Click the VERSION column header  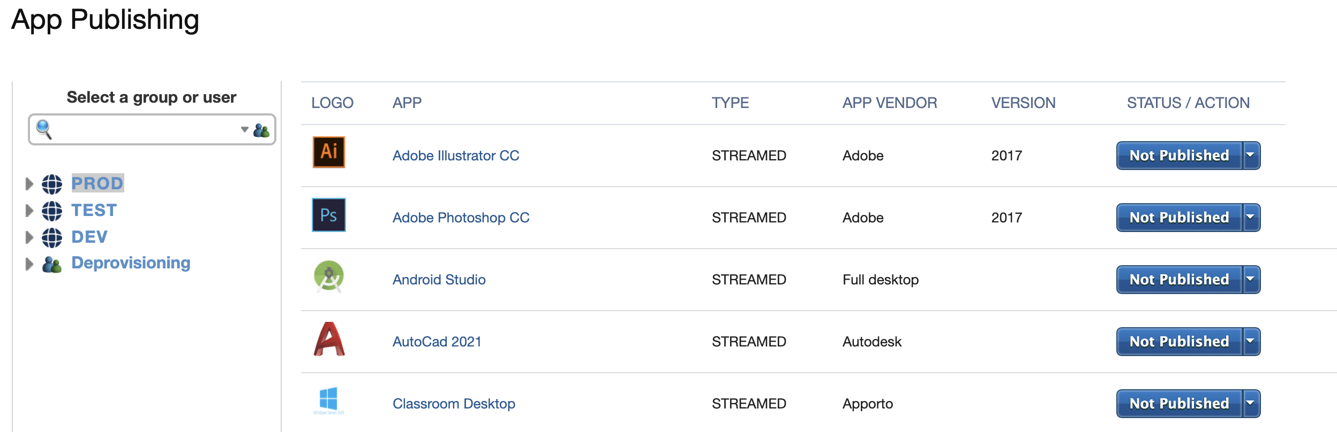[1023, 103]
